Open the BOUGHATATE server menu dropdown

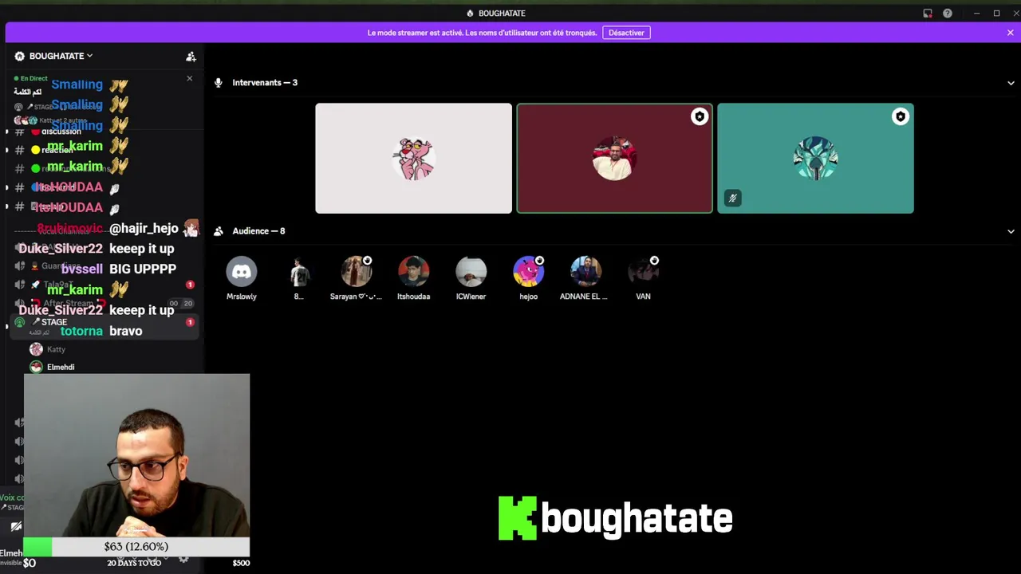click(61, 56)
